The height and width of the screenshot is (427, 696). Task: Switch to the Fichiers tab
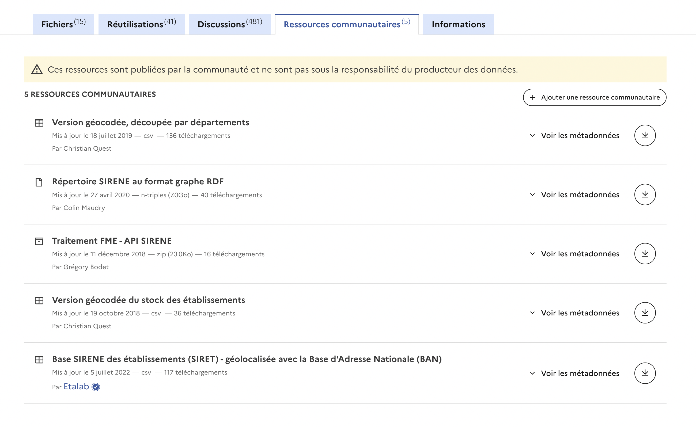point(63,24)
